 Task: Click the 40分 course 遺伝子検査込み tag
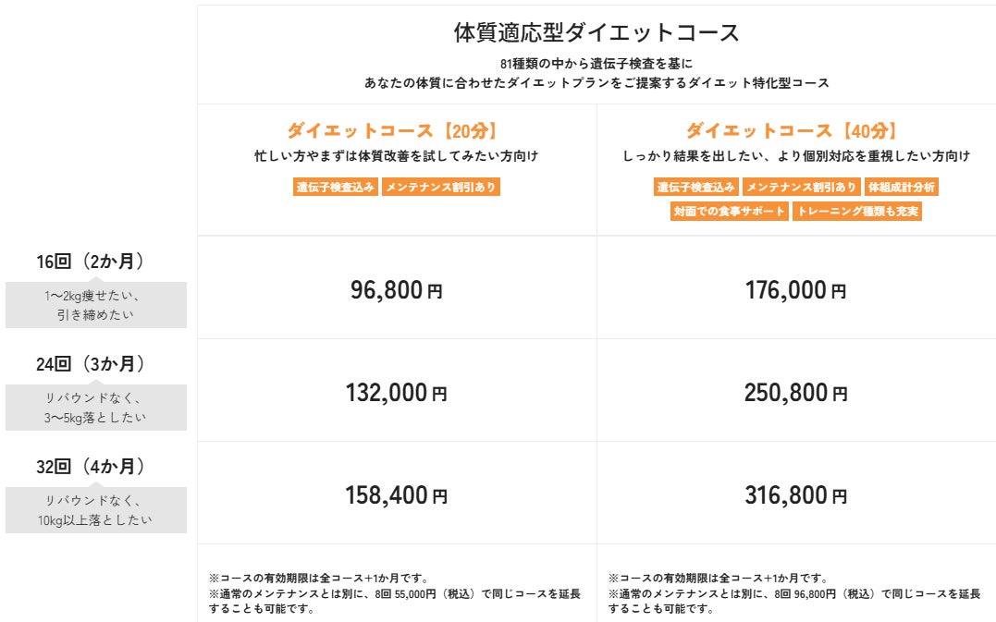[696, 187]
